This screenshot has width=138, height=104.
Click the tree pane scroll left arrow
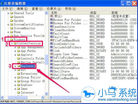tap(2, 97)
